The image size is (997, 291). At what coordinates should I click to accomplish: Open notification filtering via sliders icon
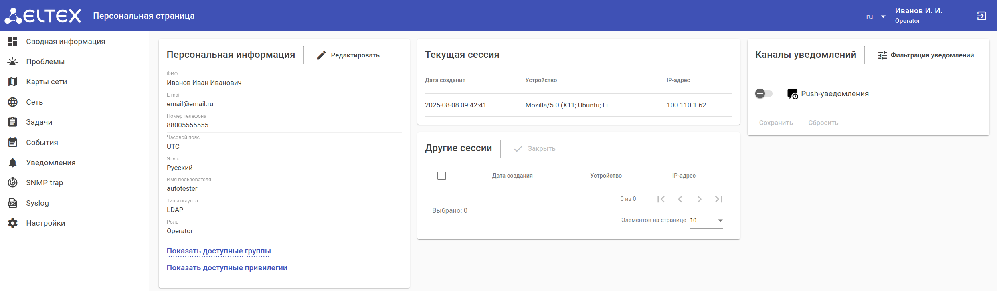882,55
